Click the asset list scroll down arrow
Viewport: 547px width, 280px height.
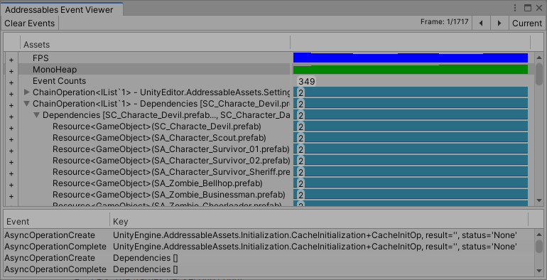click(x=539, y=200)
